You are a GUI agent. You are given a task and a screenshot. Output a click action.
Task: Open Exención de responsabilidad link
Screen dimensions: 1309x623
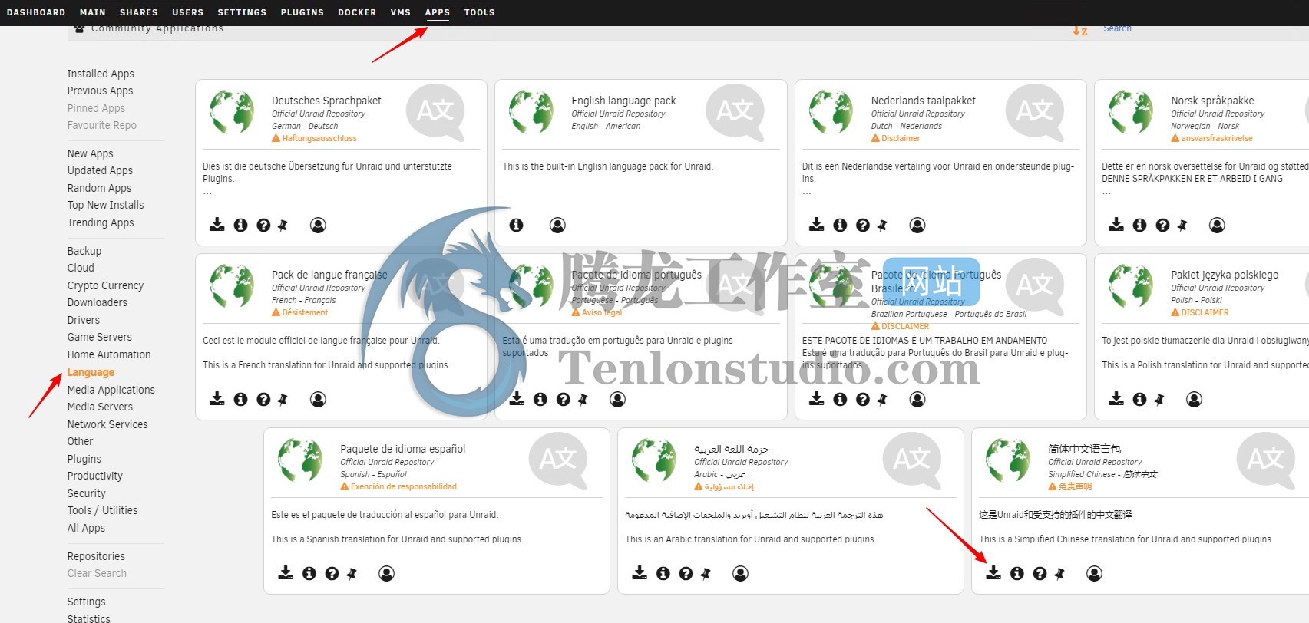(x=398, y=486)
